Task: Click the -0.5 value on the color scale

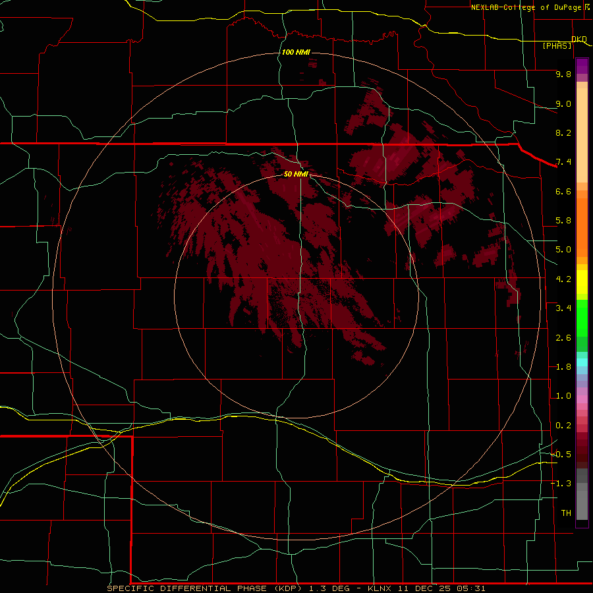Action: (561, 455)
